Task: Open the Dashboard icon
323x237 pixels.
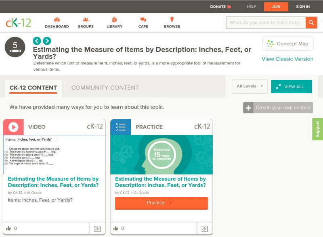Action: click(x=57, y=20)
